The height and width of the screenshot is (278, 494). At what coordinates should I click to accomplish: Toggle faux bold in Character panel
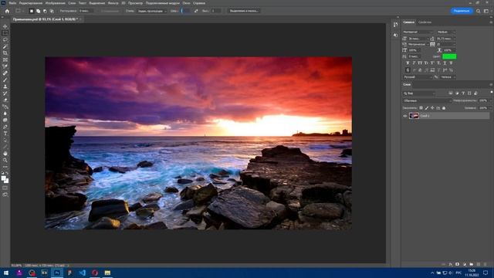408,63
